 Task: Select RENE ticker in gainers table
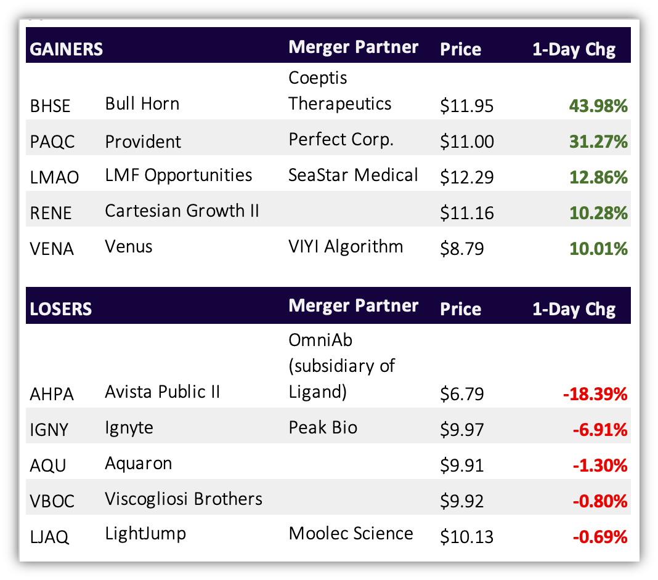click(51, 213)
